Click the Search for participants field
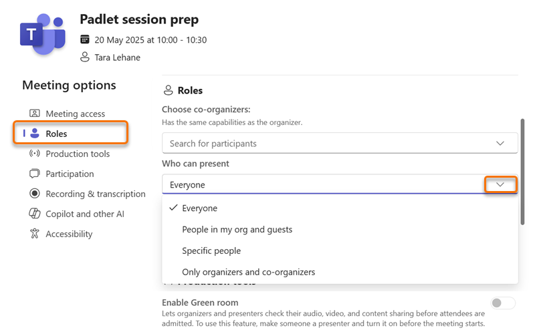535x336 pixels. click(x=340, y=143)
